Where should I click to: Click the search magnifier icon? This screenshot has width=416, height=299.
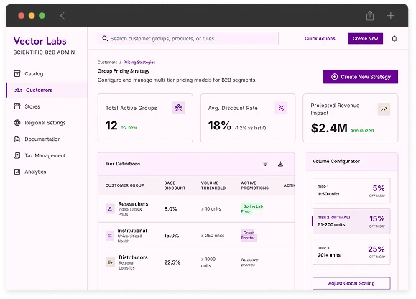105,39
